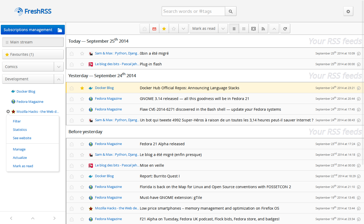Open the settings gear icon

348,11
